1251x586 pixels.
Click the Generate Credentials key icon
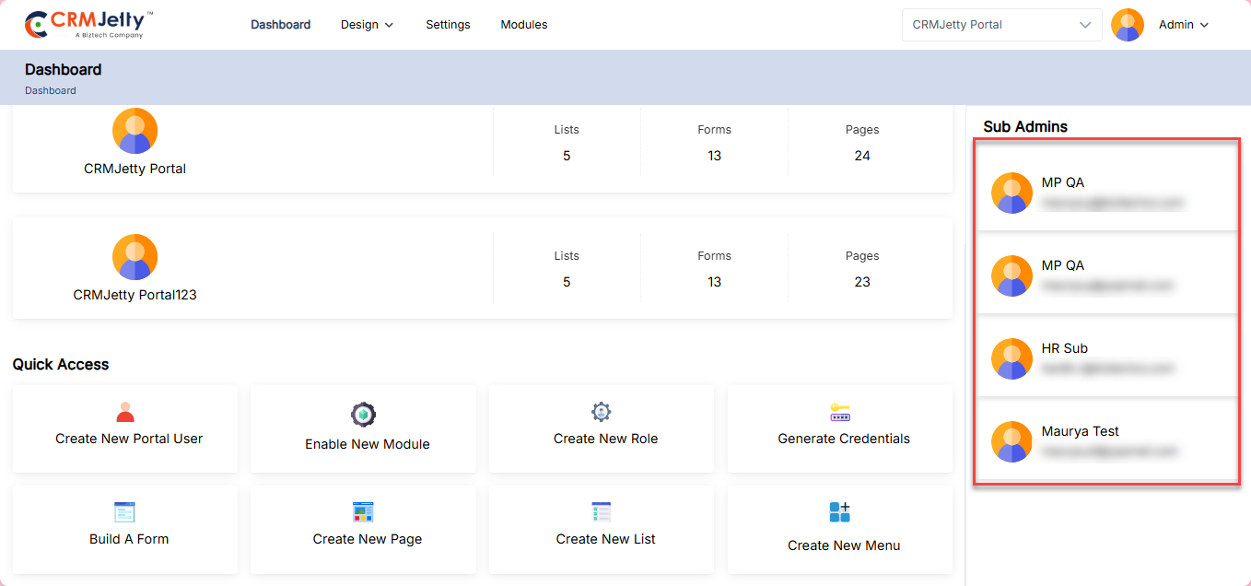[840, 412]
